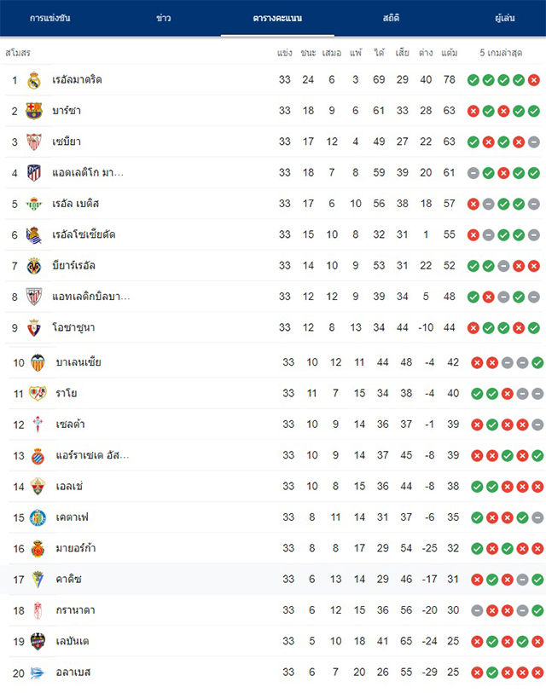Click the Levante crest in row 19
Viewport: 546px width, 693px height.
click(x=38, y=641)
